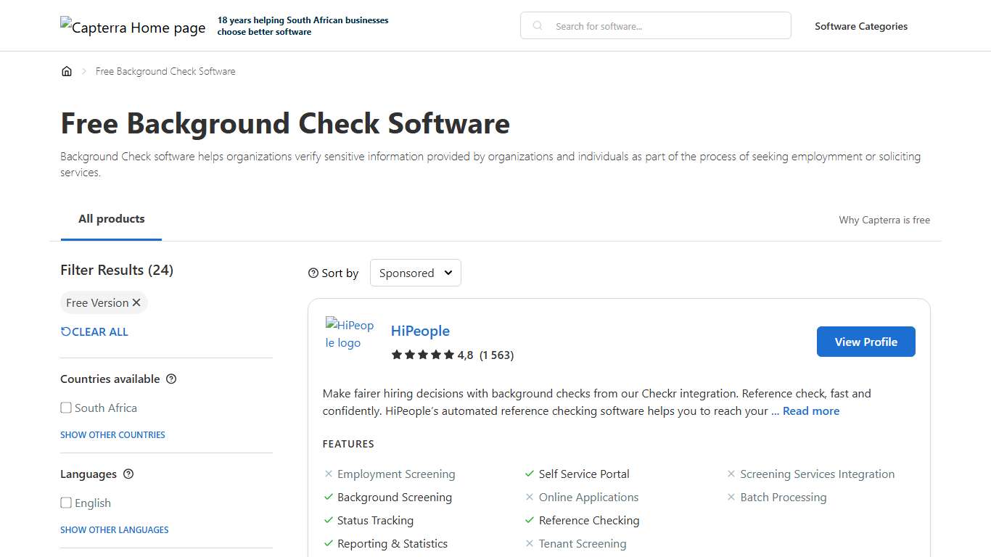
Task: Open the Software Categories menu
Action: click(x=861, y=25)
